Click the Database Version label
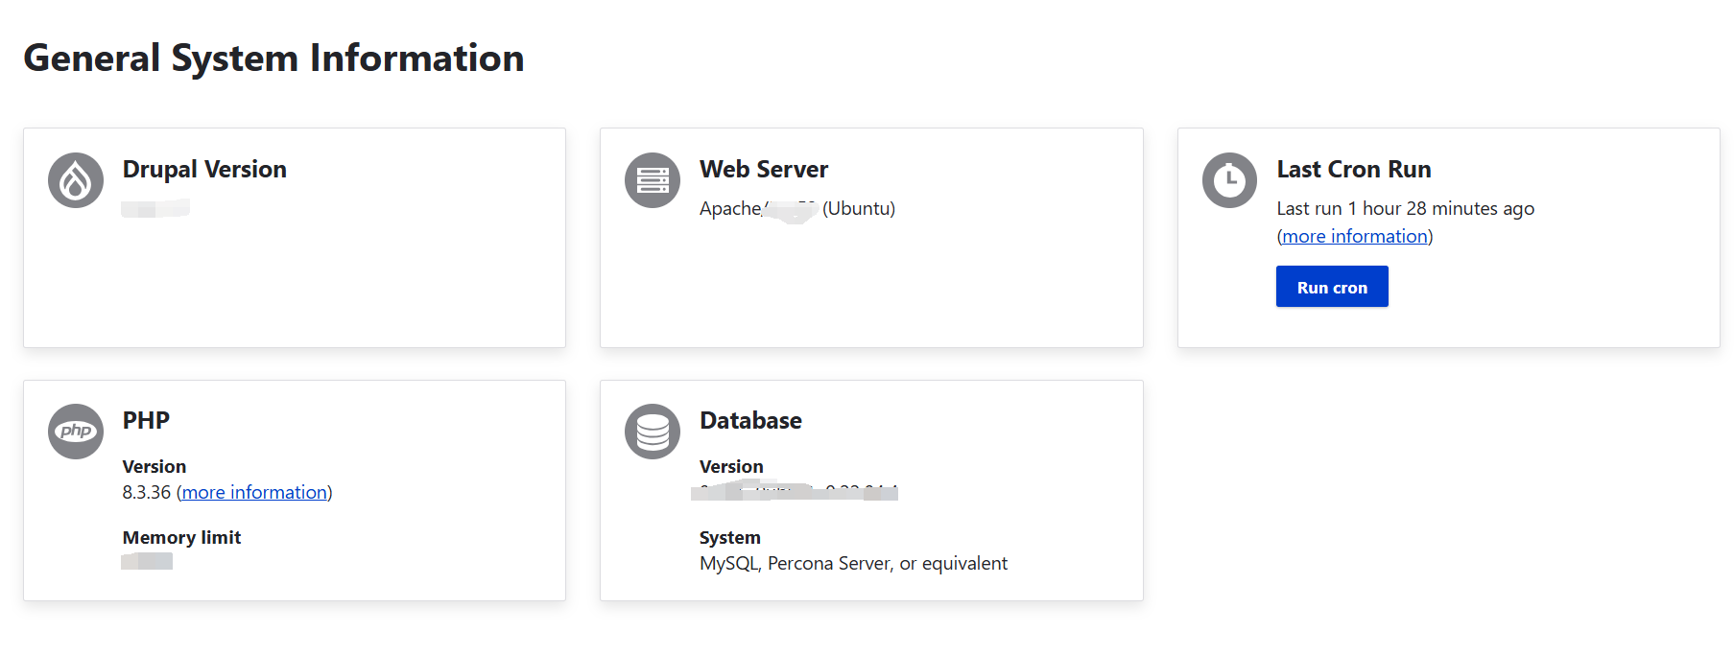The width and height of the screenshot is (1734, 655). pos(731,467)
